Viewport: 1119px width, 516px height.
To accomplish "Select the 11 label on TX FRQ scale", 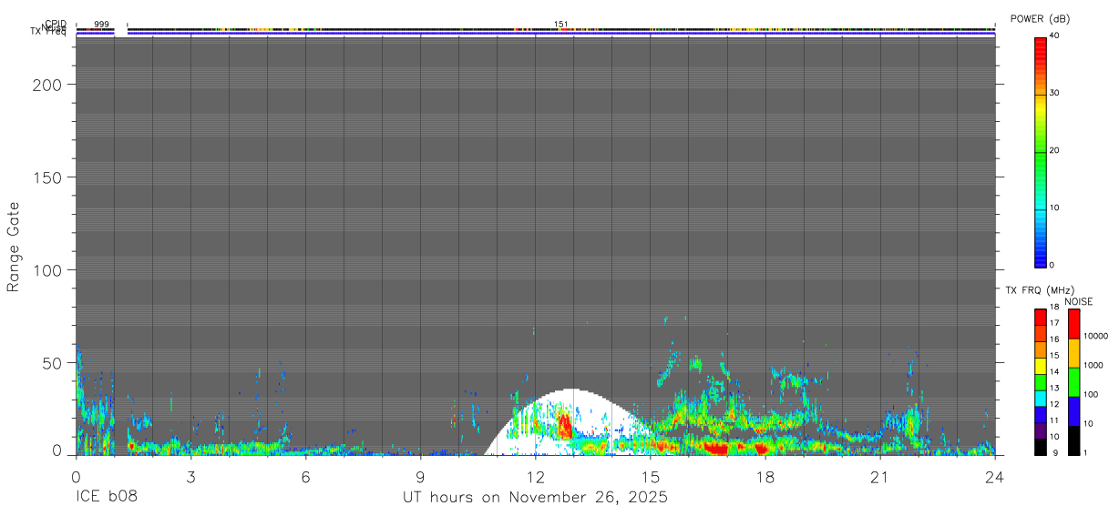I will point(1053,420).
